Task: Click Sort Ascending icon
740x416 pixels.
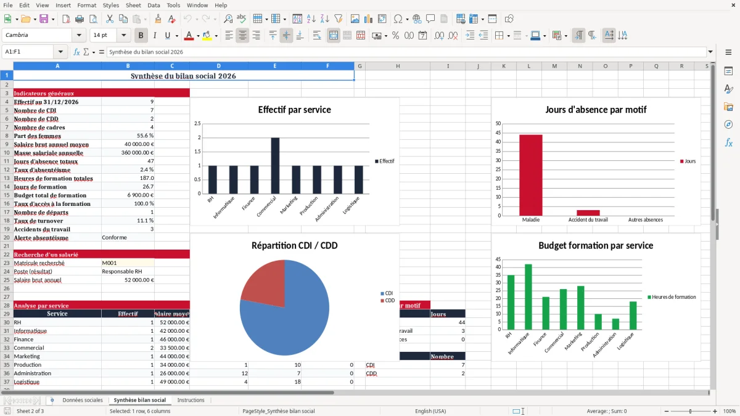Action: tap(311, 19)
